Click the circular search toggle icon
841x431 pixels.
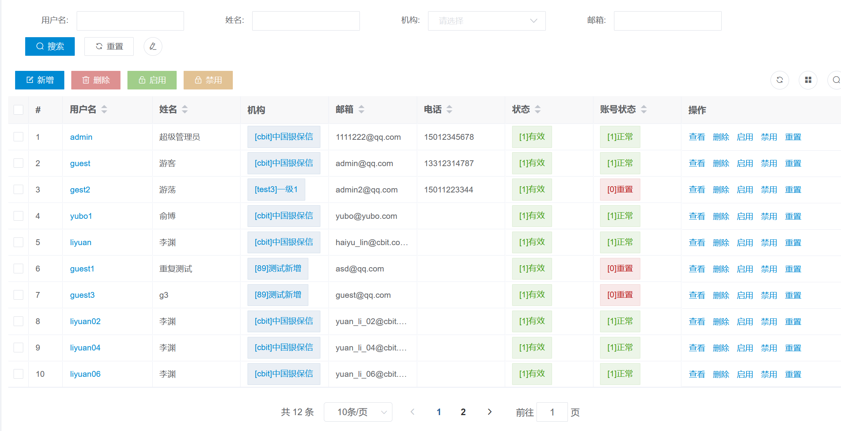click(x=836, y=80)
